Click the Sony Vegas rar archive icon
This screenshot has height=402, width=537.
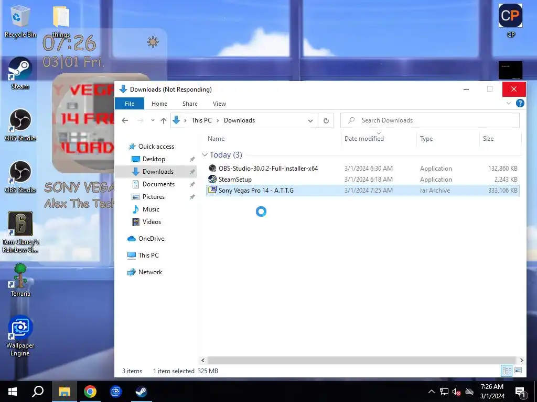click(x=212, y=190)
